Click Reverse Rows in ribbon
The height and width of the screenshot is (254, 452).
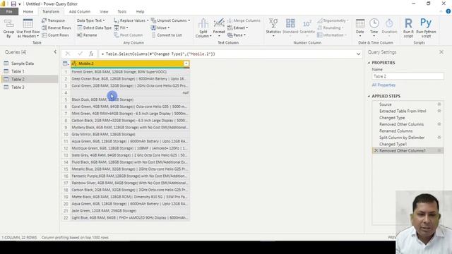tap(56, 28)
